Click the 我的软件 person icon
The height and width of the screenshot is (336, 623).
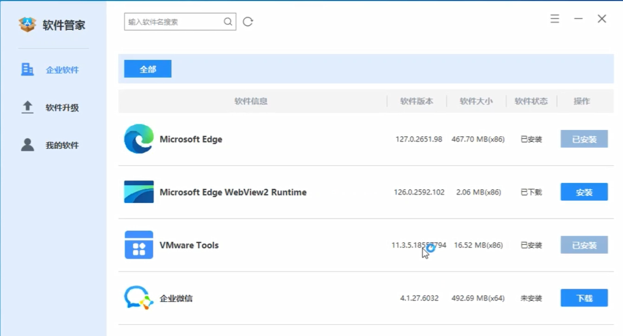pyautogui.click(x=27, y=145)
